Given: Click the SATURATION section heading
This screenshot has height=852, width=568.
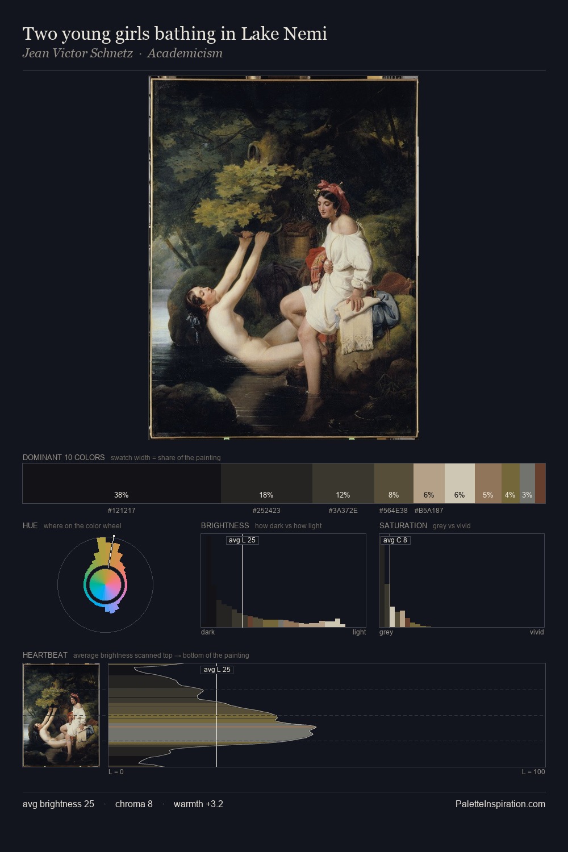Looking at the screenshot, I should pyautogui.click(x=403, y=525).
